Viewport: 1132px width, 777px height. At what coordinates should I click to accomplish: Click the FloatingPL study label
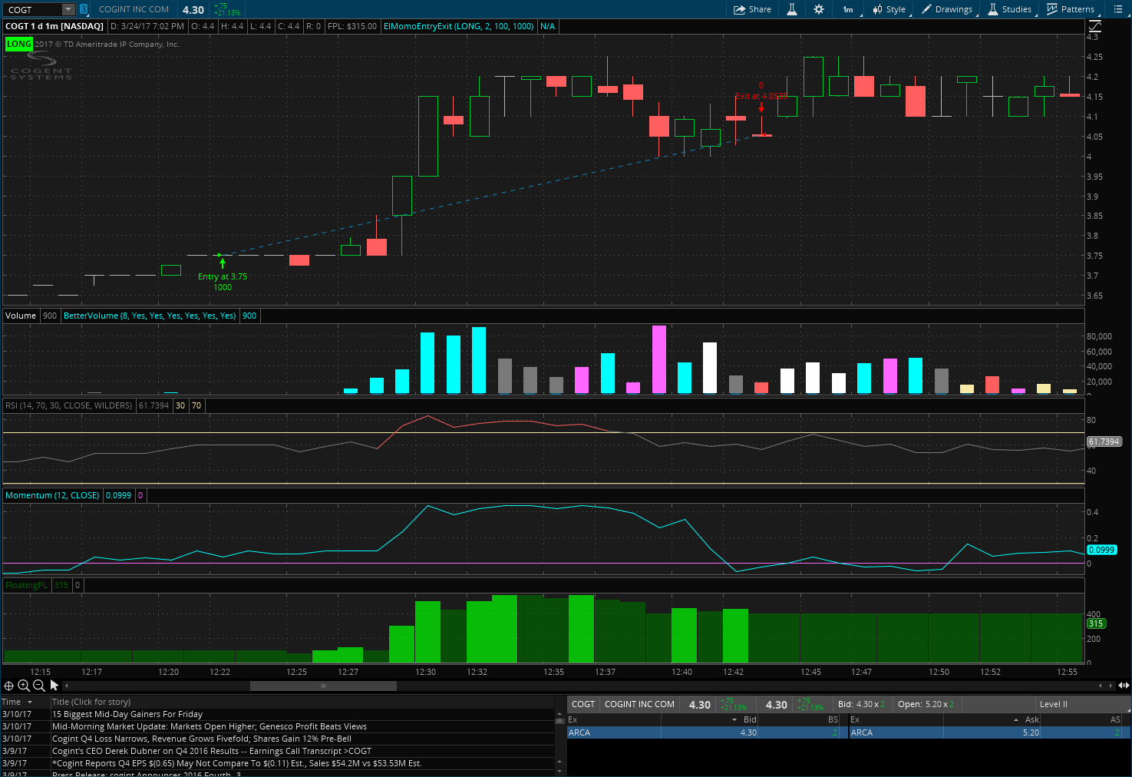click(x=26, y=585)
